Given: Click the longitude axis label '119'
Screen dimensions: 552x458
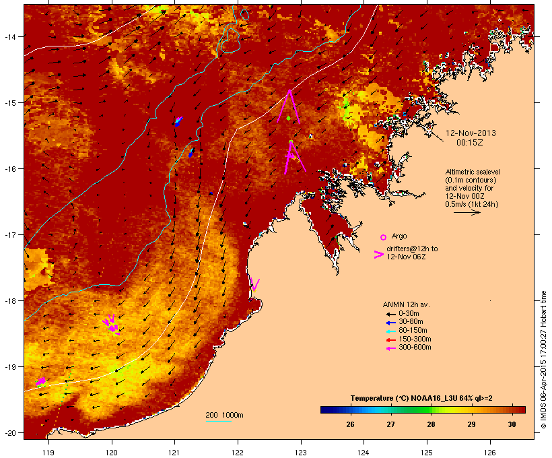Looking at the screenshot, I should [x=48, y=453].
